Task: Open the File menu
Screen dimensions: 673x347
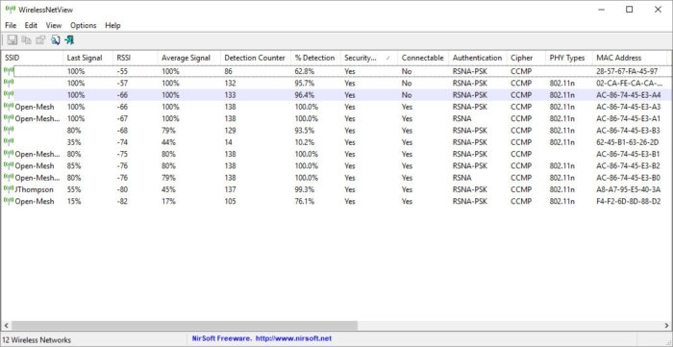Action: point(11,25)
